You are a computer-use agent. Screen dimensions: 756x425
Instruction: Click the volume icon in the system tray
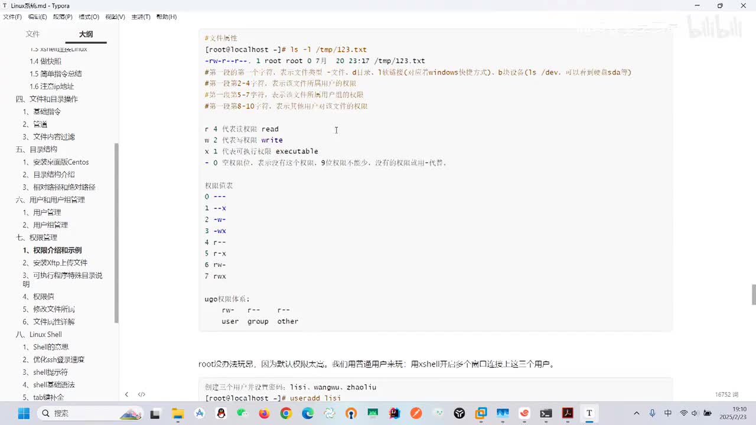(695, 413)
